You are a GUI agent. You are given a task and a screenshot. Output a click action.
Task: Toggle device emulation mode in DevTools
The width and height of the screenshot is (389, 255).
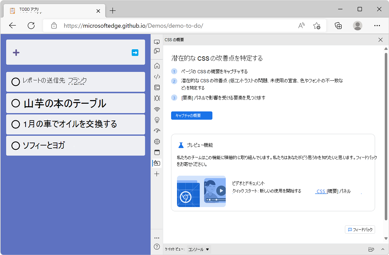click(x=157, y=51)
